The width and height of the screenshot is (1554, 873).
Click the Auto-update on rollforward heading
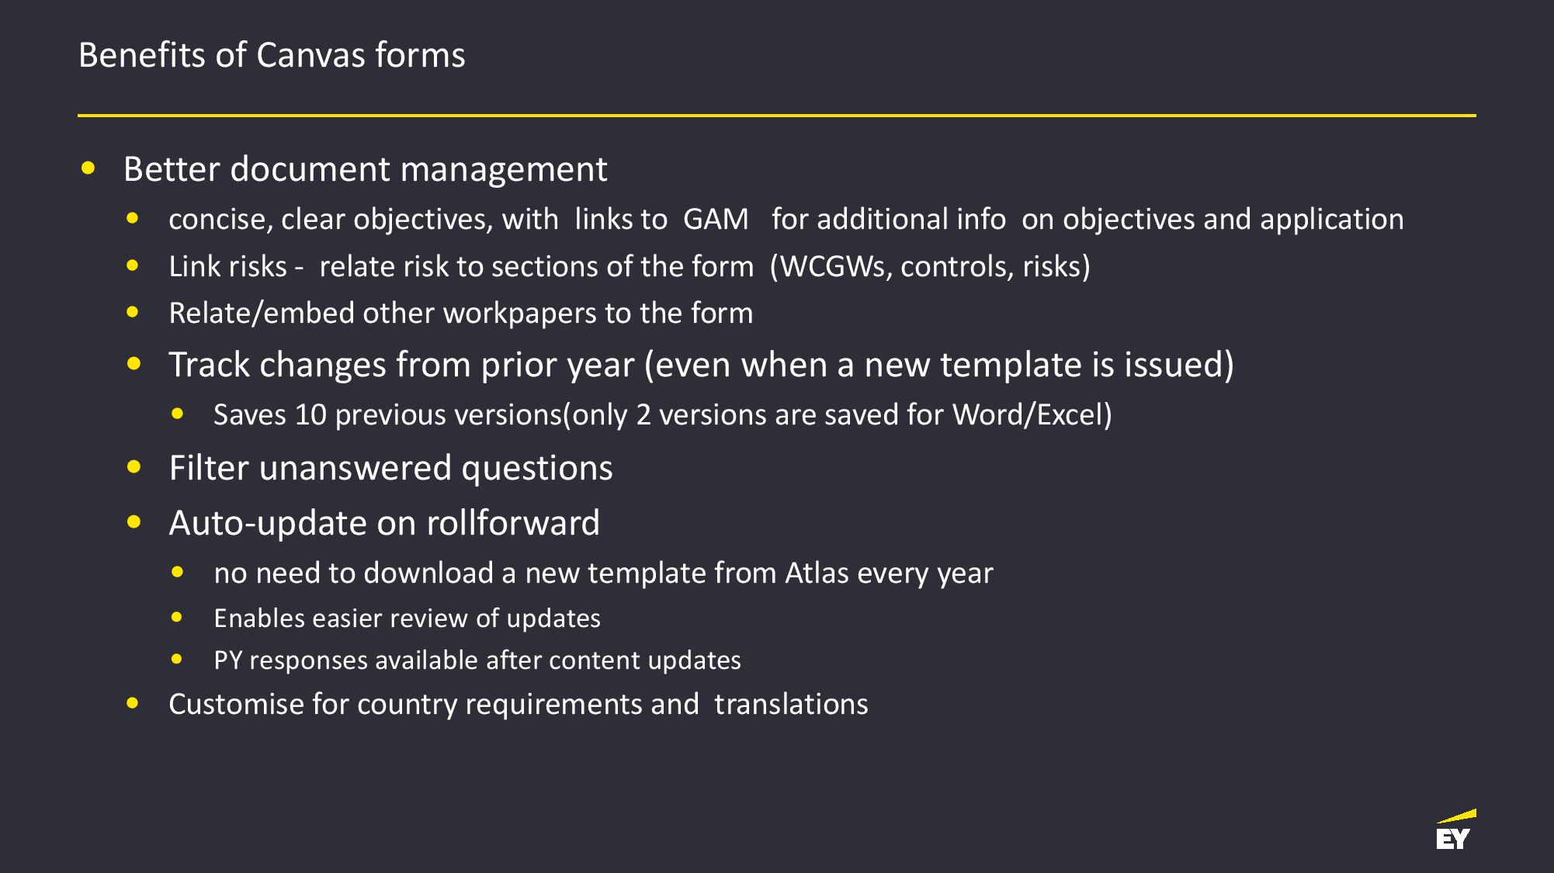point(384,523)
